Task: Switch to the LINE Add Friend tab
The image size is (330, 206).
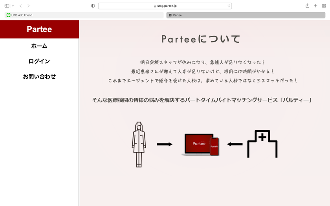Action: click(x=84, y=15)
